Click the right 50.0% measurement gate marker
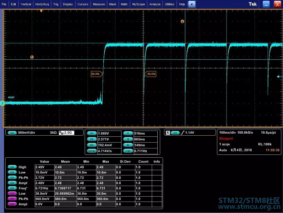 (150, 74)
